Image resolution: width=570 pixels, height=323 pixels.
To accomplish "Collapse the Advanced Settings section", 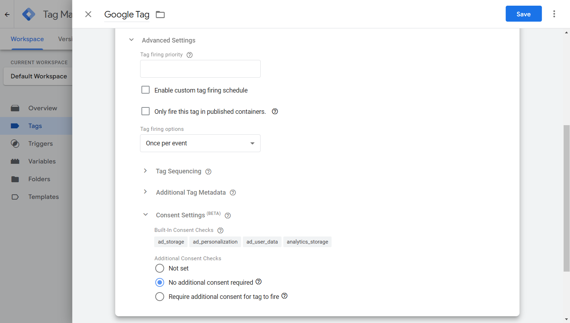I will coord(131,40).
